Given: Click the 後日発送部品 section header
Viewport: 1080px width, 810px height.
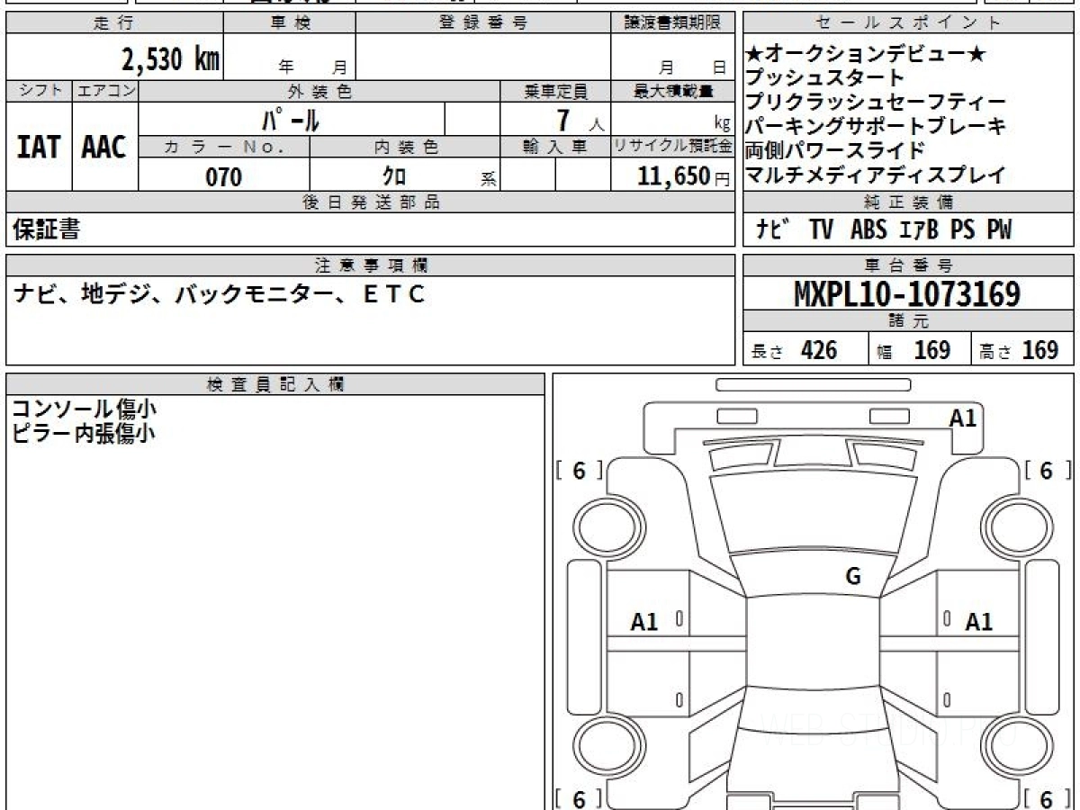Looking at the screenshot, I should pyautogui.click(x=370, y=202).
